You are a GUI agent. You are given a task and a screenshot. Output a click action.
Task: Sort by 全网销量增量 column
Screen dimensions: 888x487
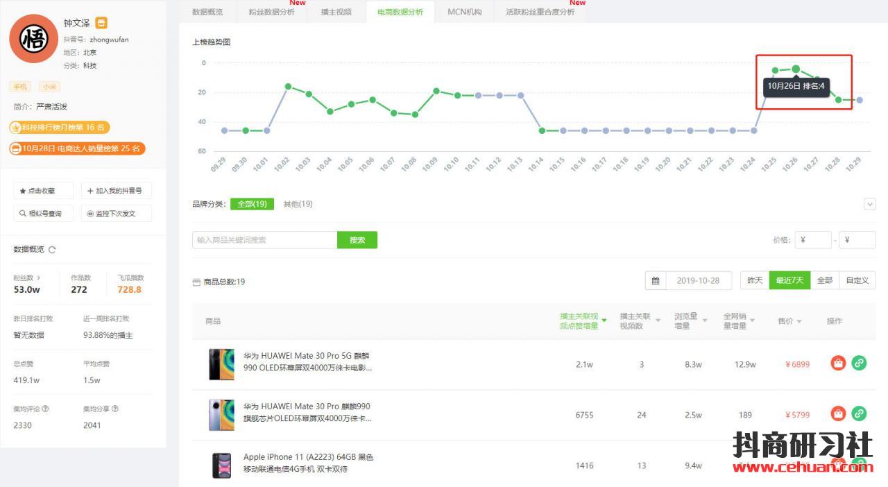739,321
